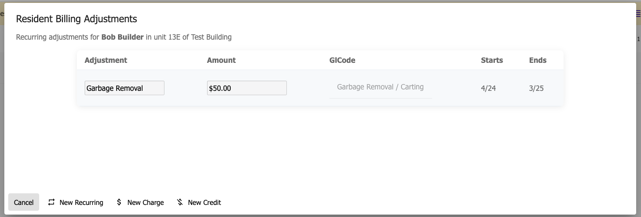Open the Garbage Removal / Carting GlCode dropdown

point(380,87)
